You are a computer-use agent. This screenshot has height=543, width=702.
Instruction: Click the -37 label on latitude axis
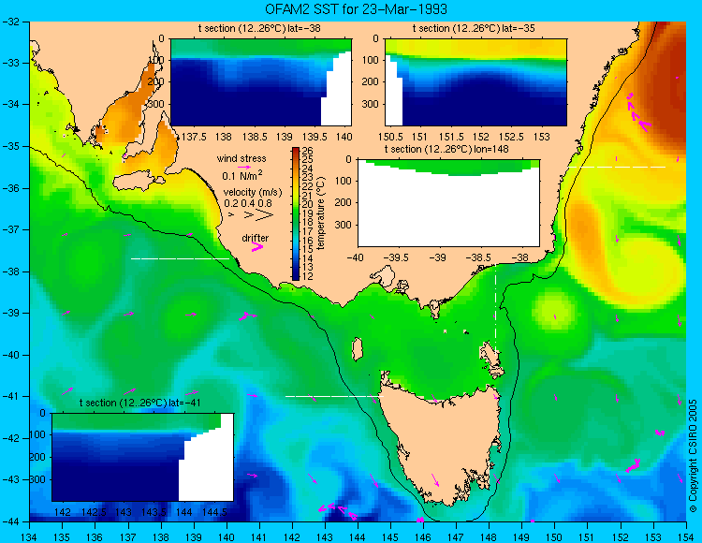9,229
